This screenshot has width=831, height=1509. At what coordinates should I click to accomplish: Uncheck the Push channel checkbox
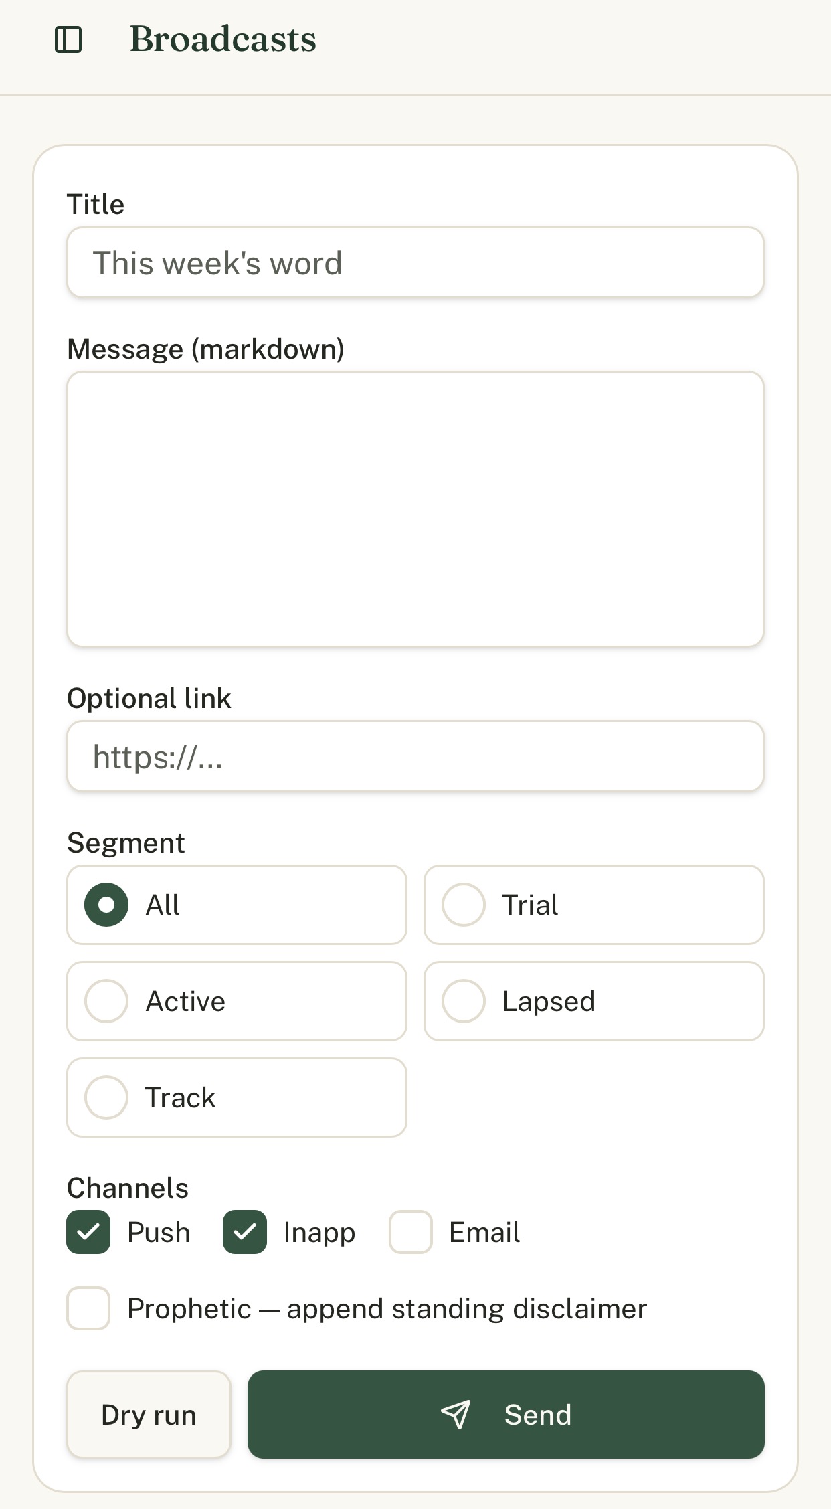click(88, 1232)
